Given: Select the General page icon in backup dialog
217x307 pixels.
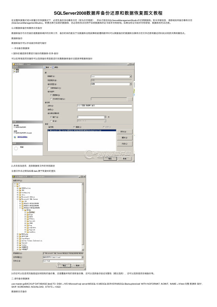Looking at the screenshot, I should click(14, 70).
